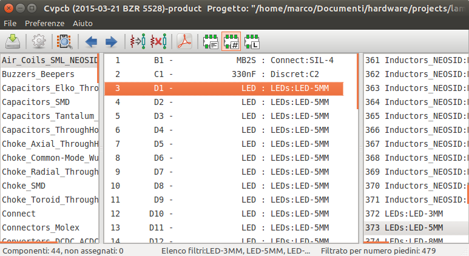Save the footprint association file
The width and height of the screenshot is (469, 256).
13,41
